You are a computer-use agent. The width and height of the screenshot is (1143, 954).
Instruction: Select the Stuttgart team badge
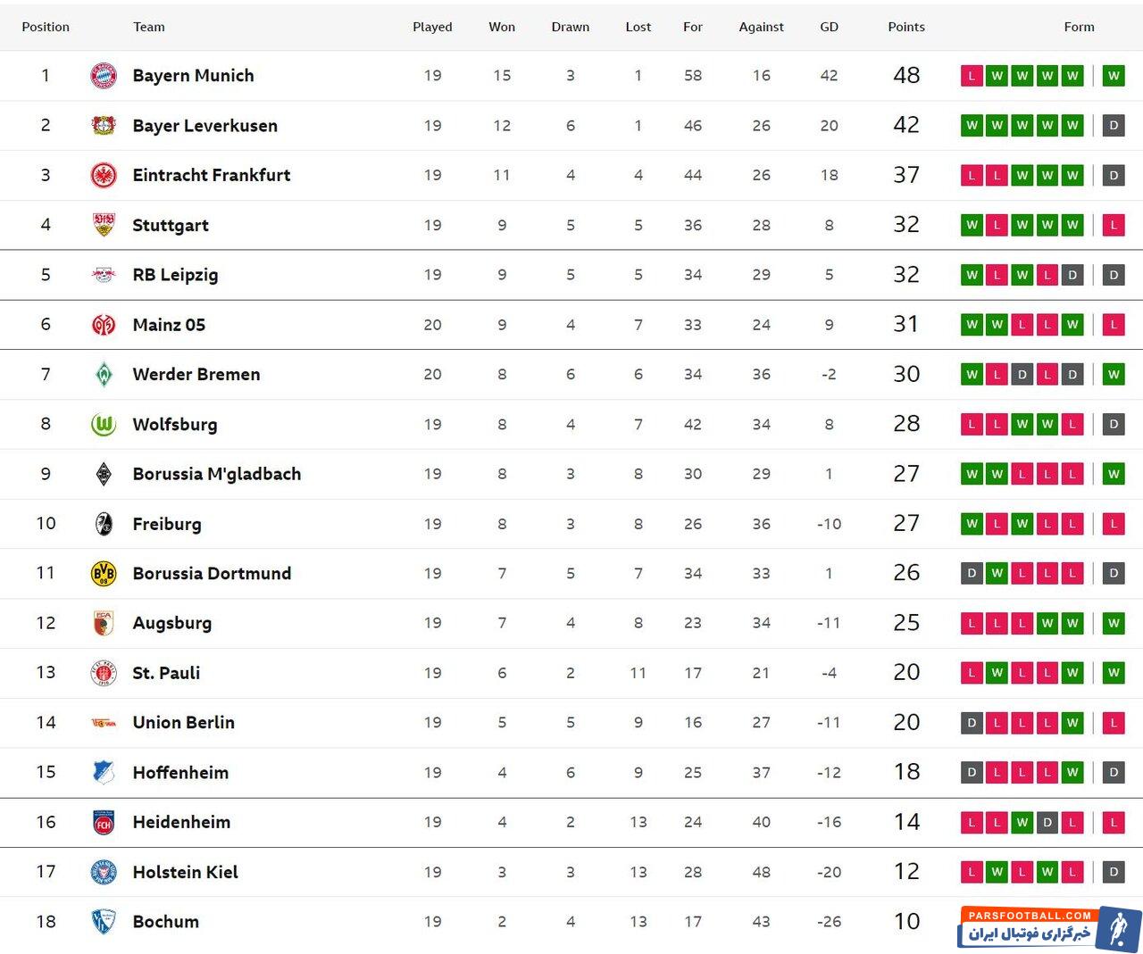pyautogui.click(x=104, y=225)
